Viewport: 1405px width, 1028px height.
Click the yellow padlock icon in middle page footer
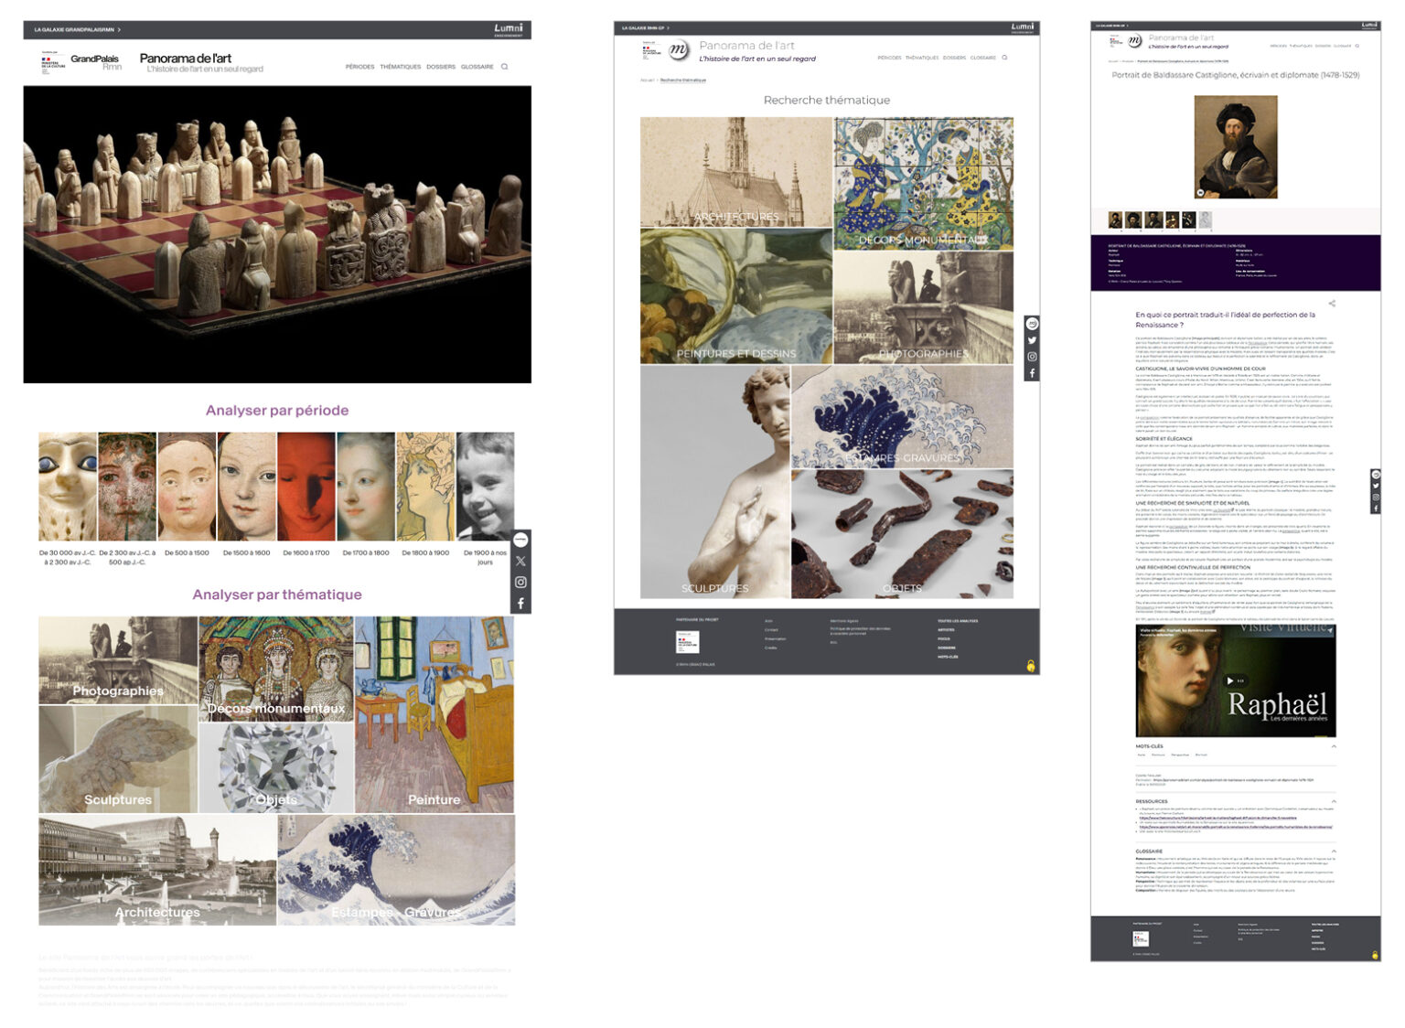point(1031,666)
